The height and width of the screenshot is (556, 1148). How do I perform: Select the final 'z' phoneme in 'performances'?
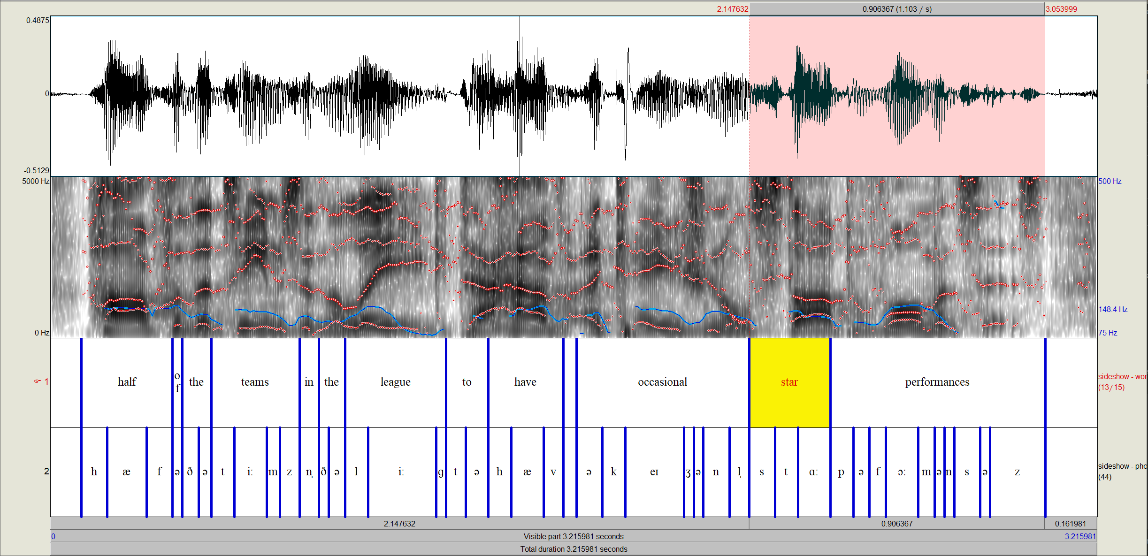1018,472
